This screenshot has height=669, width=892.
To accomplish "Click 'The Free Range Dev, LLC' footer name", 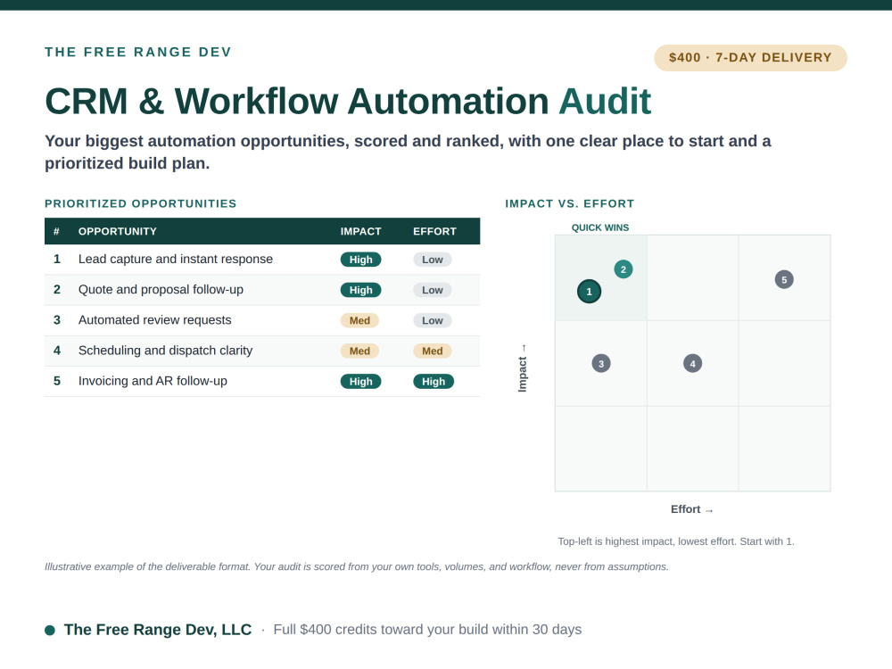I will (158, 630).
